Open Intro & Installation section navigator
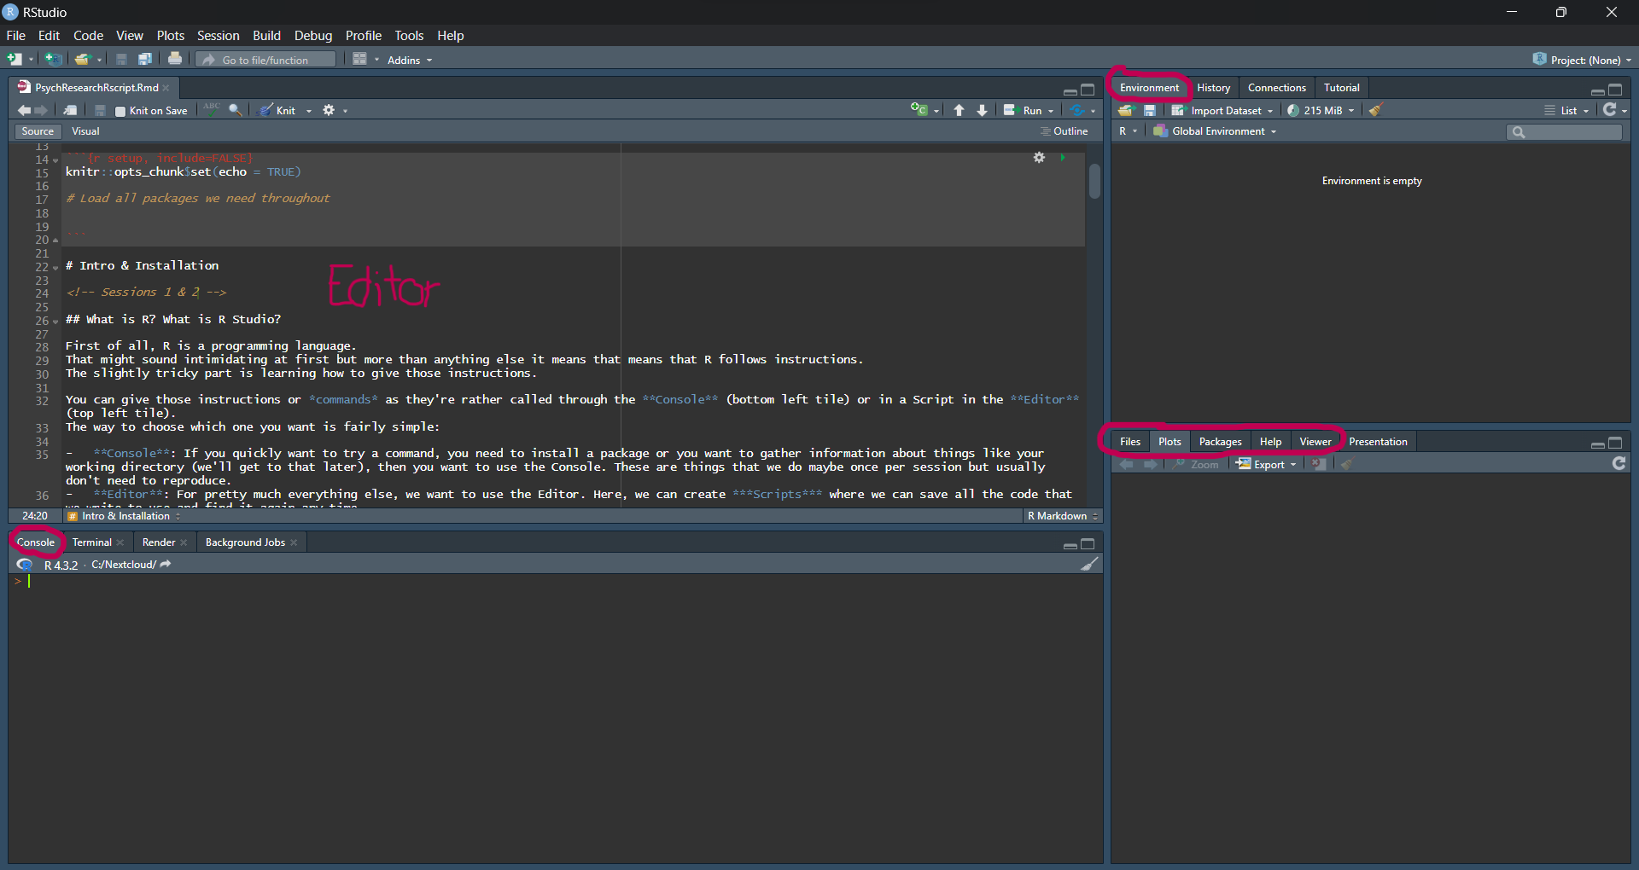1639x870 pixels. coord(124,516)
